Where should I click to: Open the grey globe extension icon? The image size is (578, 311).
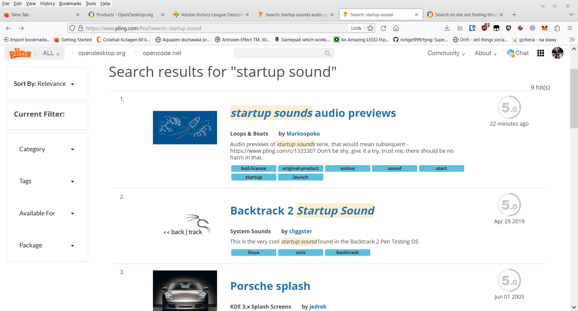(533, 28)
